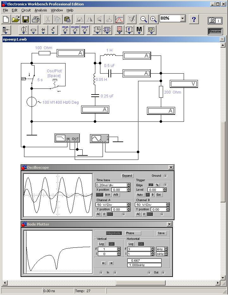
Task: Open an existing circuit file
Action: tap(16, 19)
